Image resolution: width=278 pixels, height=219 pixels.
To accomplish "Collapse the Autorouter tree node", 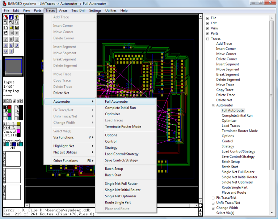I will (213, 105).
